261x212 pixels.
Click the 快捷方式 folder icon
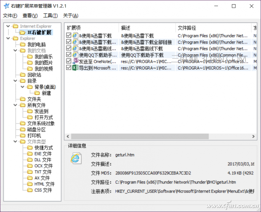pyautogui.click(x=30, y=148)
